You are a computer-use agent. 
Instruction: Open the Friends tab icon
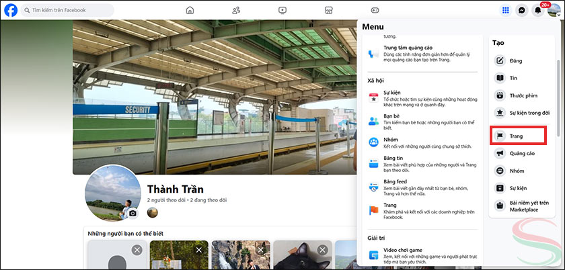236,11
